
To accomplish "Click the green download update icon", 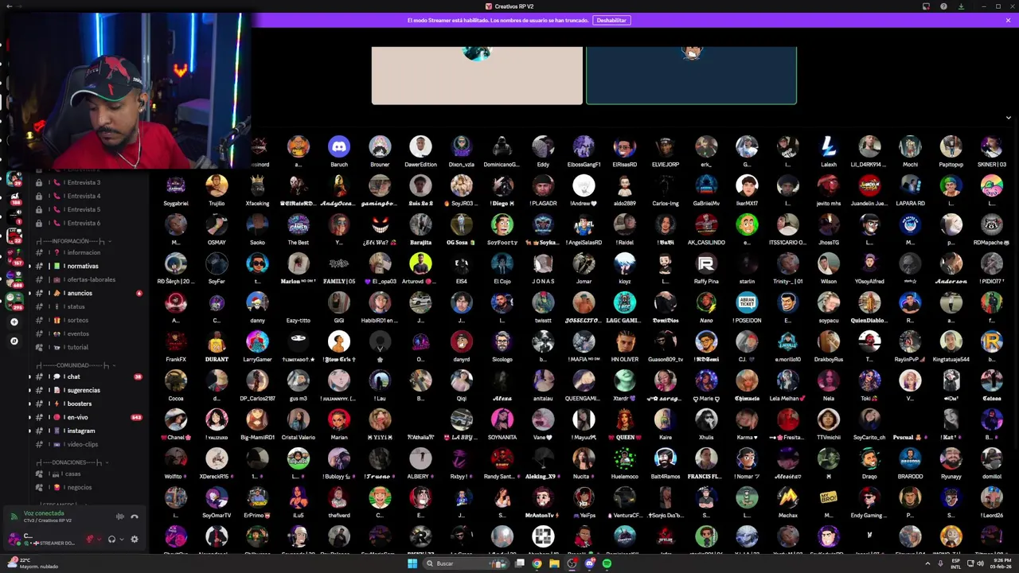I will [961, 6].
